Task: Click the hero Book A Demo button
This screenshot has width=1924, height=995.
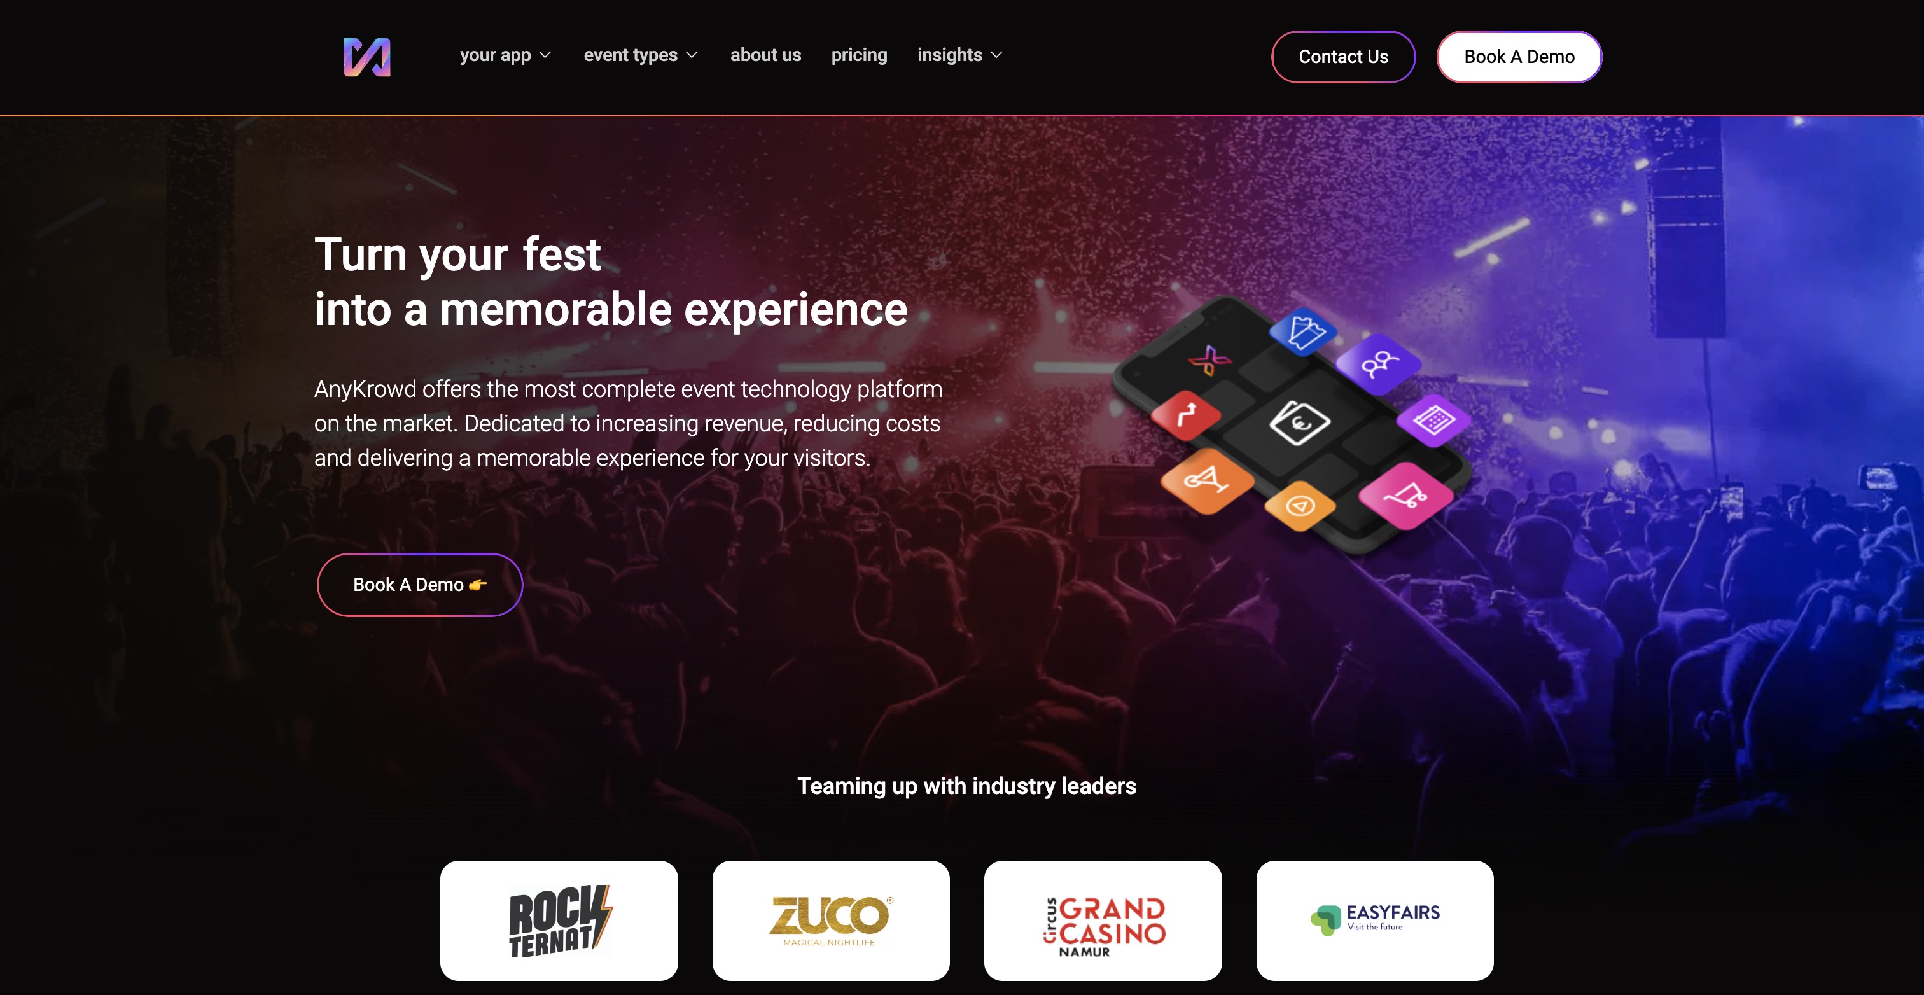Action: 420,584
